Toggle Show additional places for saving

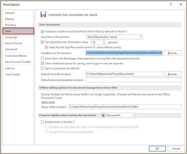click(42, 63)
